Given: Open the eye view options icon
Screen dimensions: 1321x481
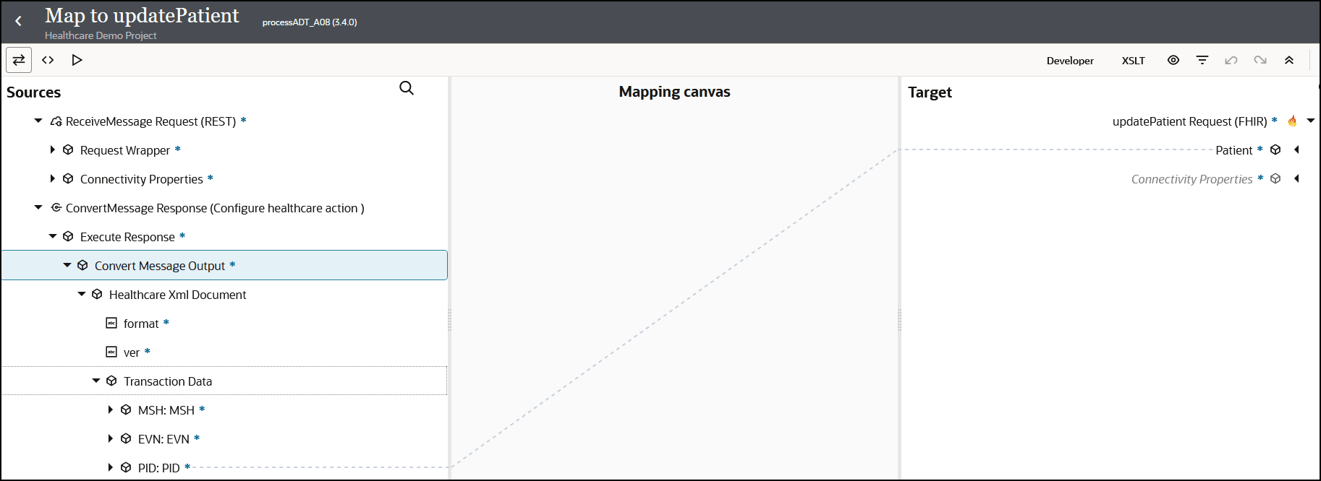Looking at the screenshot, I should click(1173, 60).
